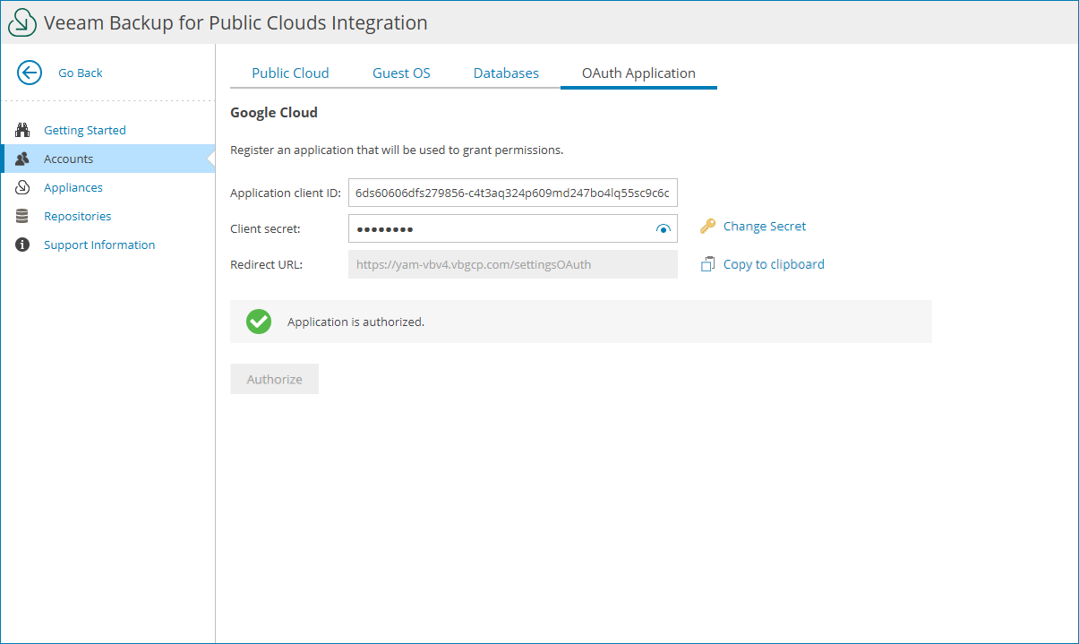Viewport: 1079px width, 644px height.
Task: Open the Guest OS tab
Action: [x=400, y=73]
